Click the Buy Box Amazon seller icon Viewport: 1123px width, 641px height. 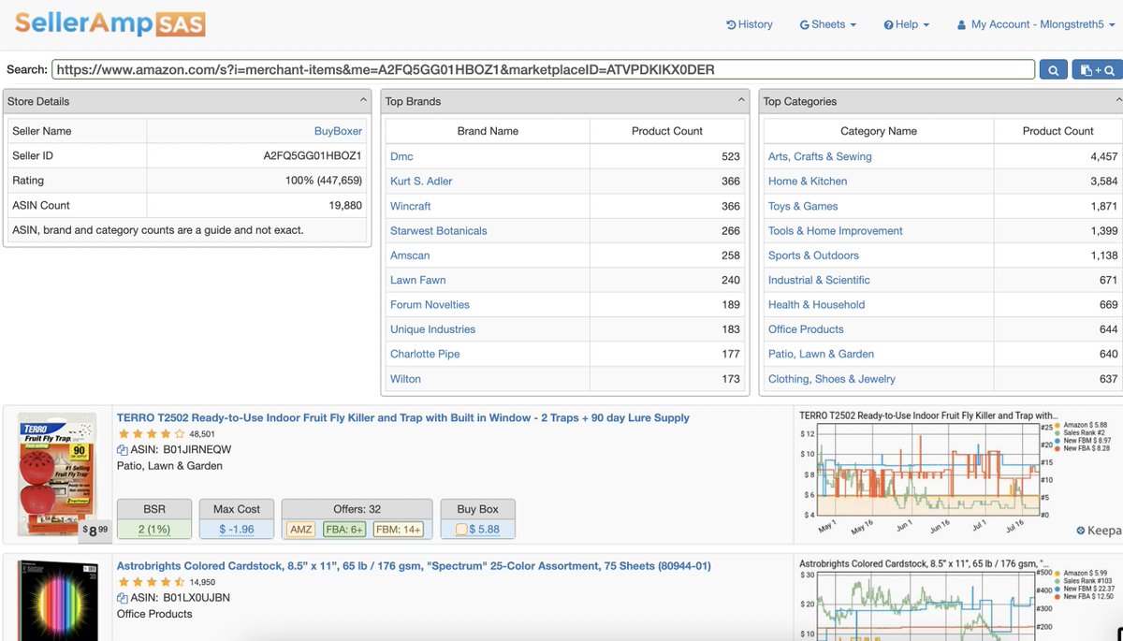tap(460, 530)
